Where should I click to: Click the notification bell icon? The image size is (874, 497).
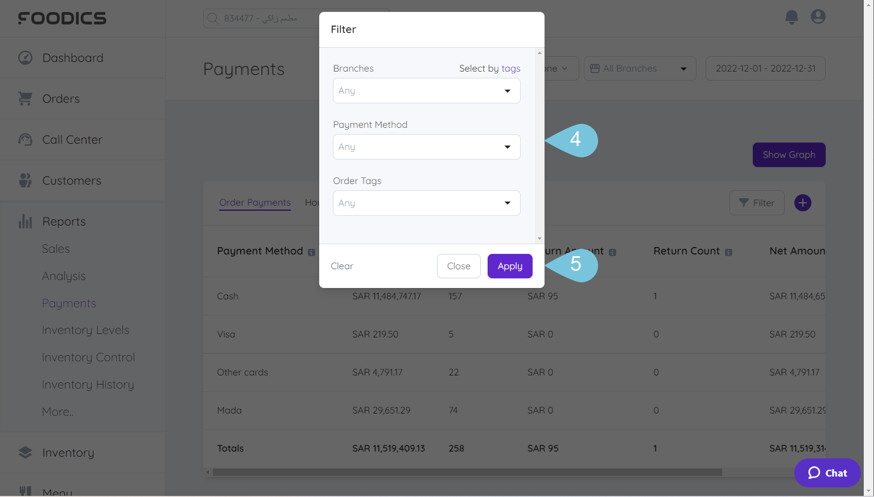(x=791, y=17)
